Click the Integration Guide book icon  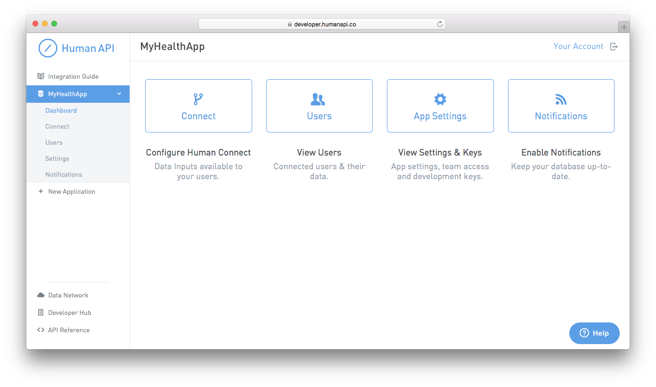41,76
